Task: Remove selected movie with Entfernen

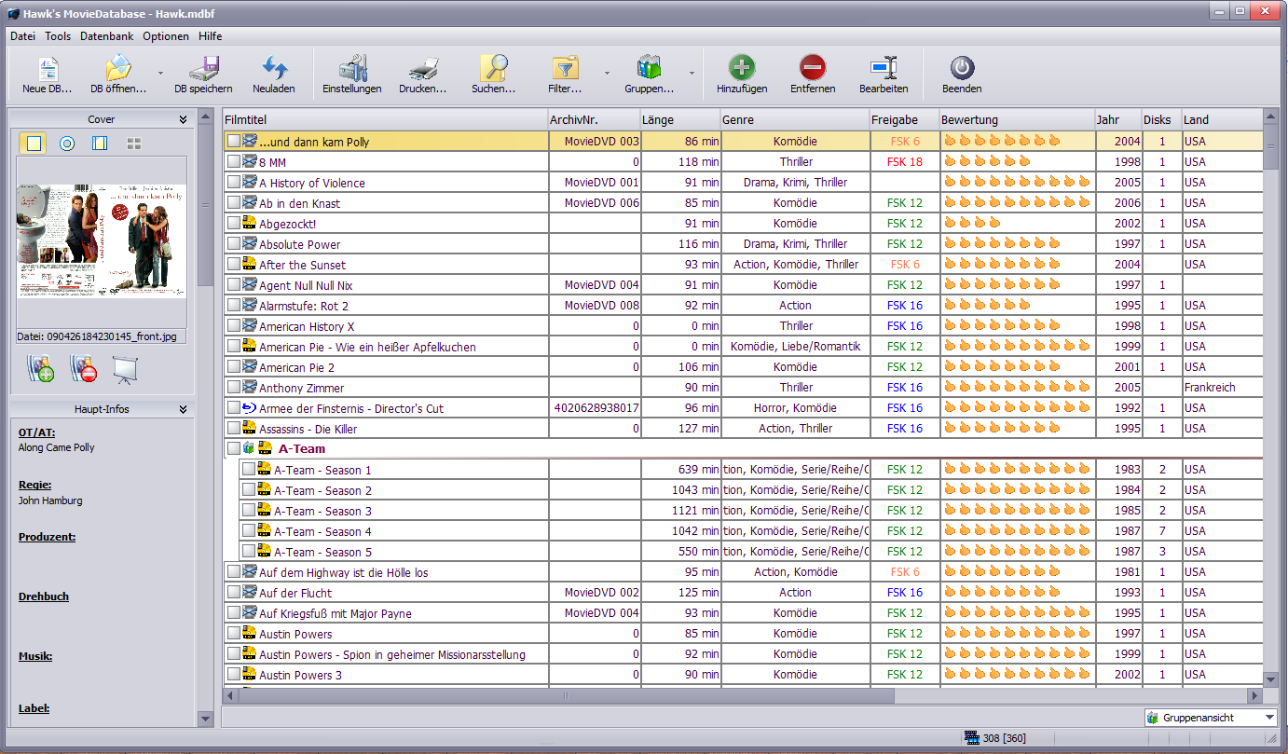Action: [813, 75]
